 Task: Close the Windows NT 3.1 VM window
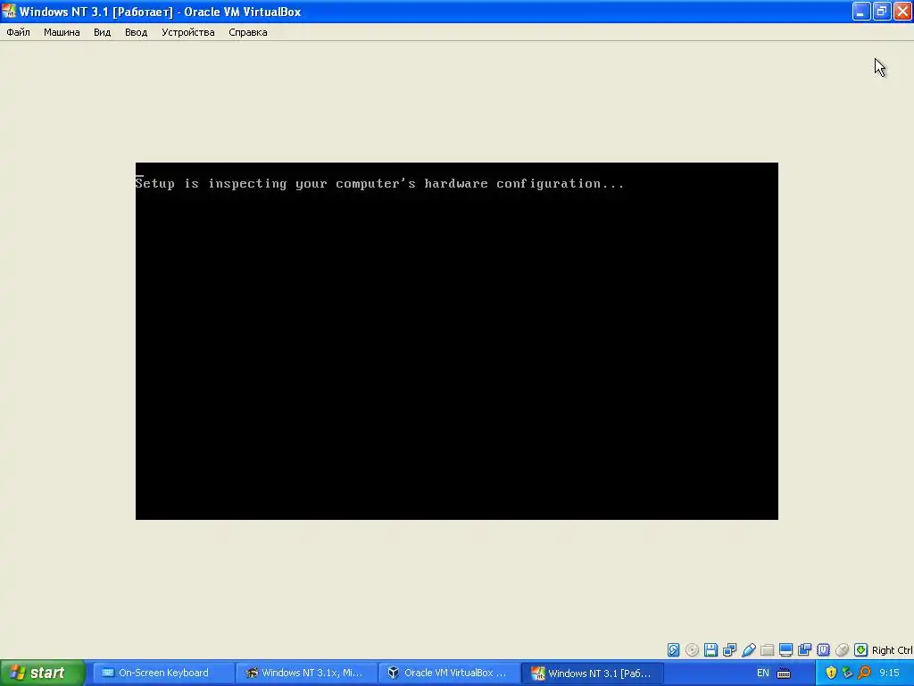point(902,11)
